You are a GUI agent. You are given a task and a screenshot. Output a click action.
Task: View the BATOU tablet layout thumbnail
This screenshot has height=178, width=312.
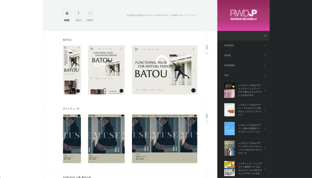coord(106,70)
